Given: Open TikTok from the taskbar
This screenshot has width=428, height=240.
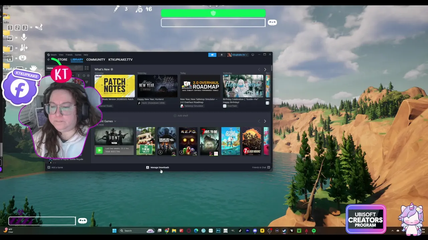Looking at the screenshot, I should pyautogui.click(x=240, y=231).
